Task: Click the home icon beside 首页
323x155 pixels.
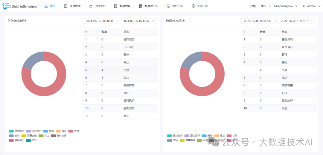Action: 46,6
